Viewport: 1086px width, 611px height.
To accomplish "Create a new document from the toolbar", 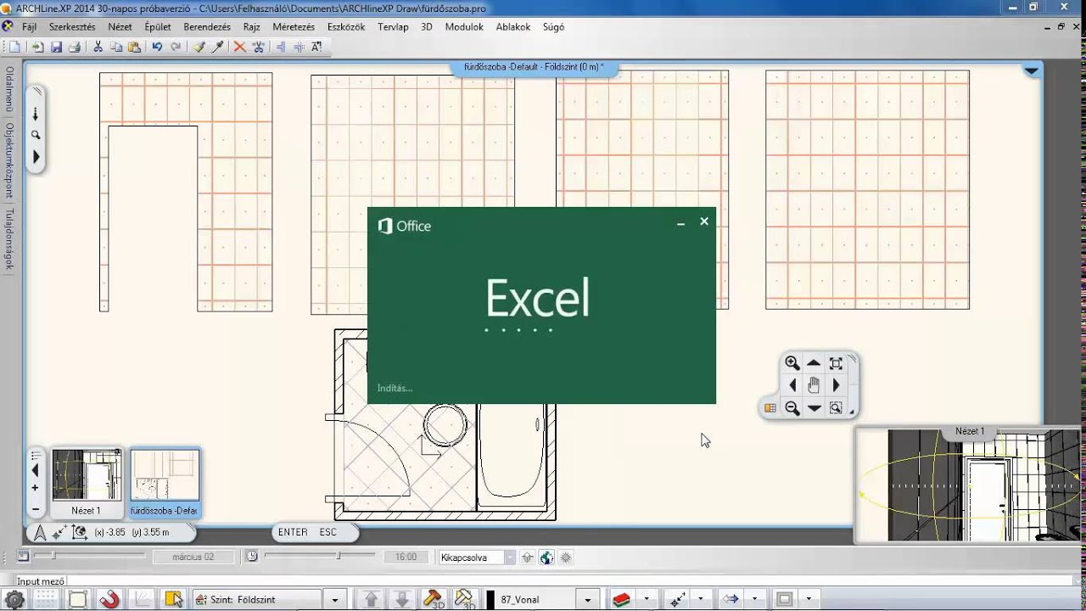I will [x=14, y=47].
